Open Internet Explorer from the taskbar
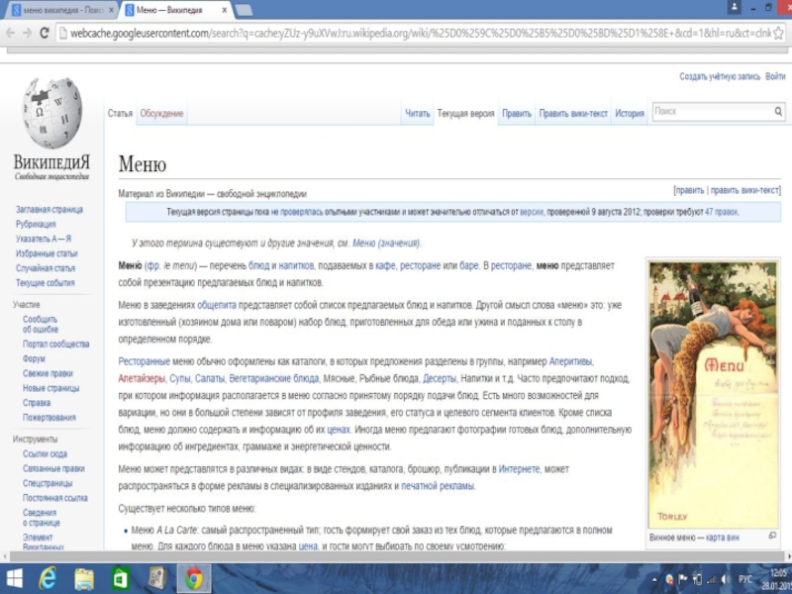792x594 pixels. (x=48, y=578)
